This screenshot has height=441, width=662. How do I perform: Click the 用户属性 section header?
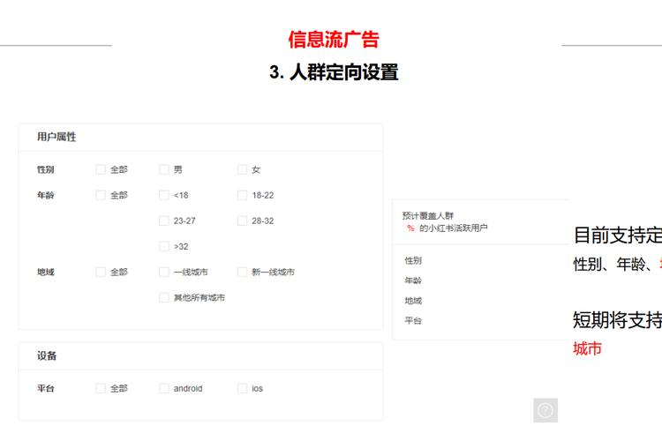[56, 137]
